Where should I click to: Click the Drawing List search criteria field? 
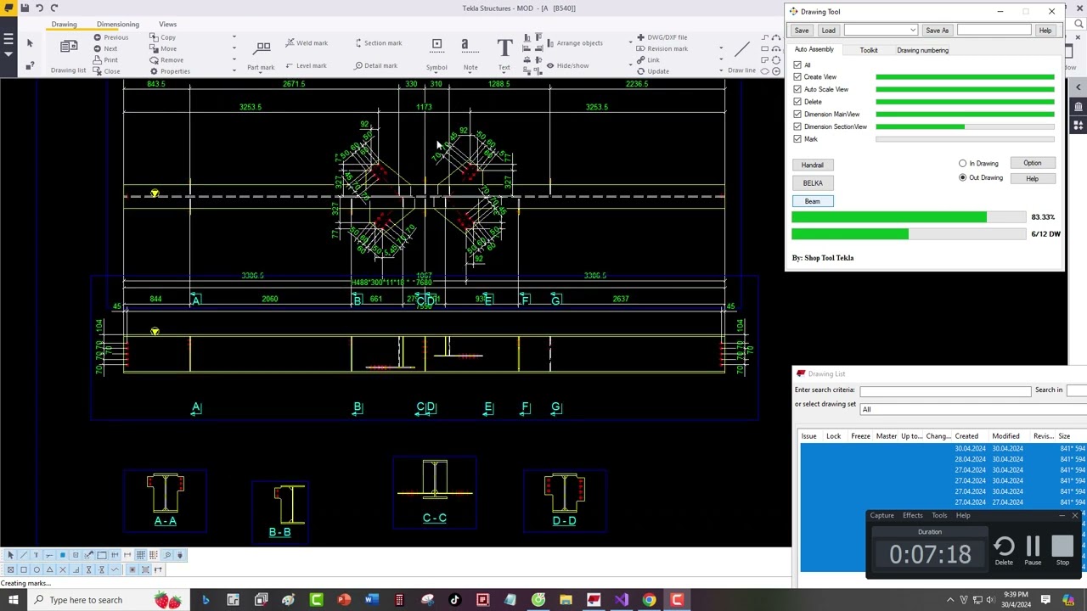[x=945, y=390]
